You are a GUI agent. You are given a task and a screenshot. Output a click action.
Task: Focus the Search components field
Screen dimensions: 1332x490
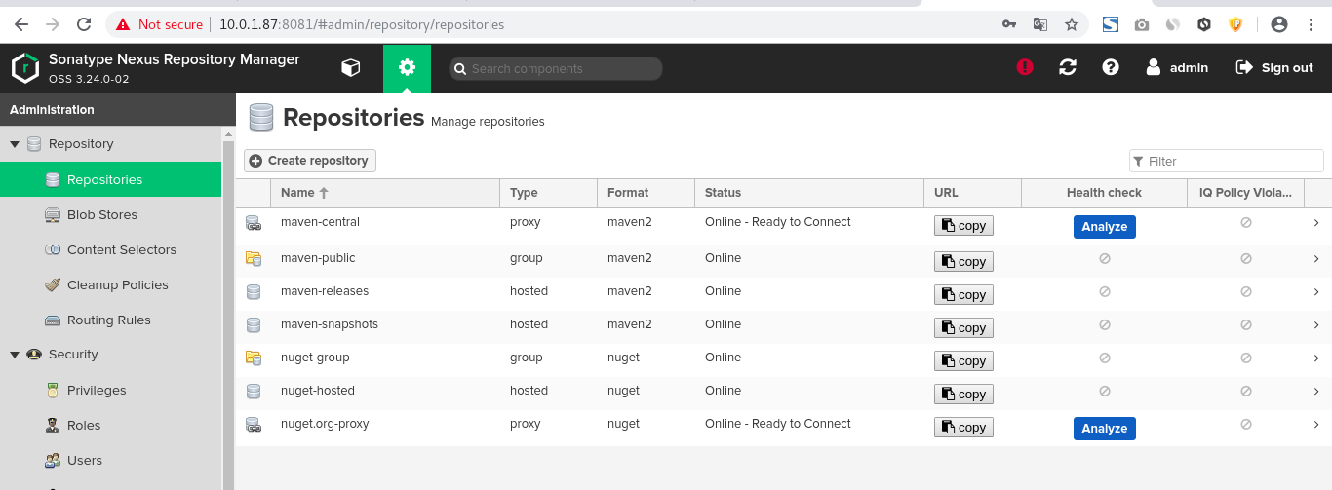click(x=556, y=68)
